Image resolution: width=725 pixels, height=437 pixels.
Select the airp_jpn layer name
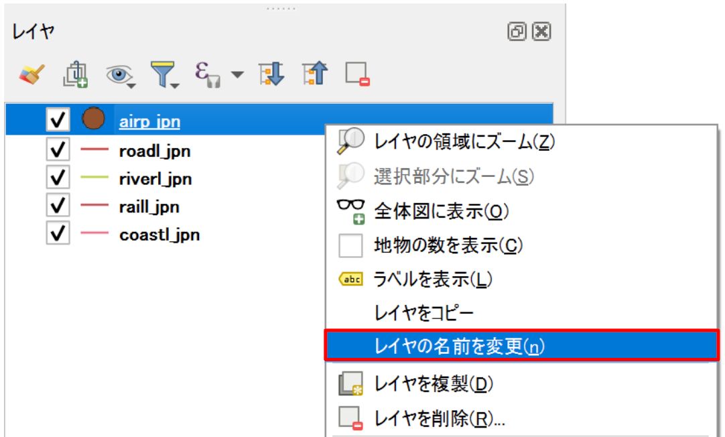(150, 121)
